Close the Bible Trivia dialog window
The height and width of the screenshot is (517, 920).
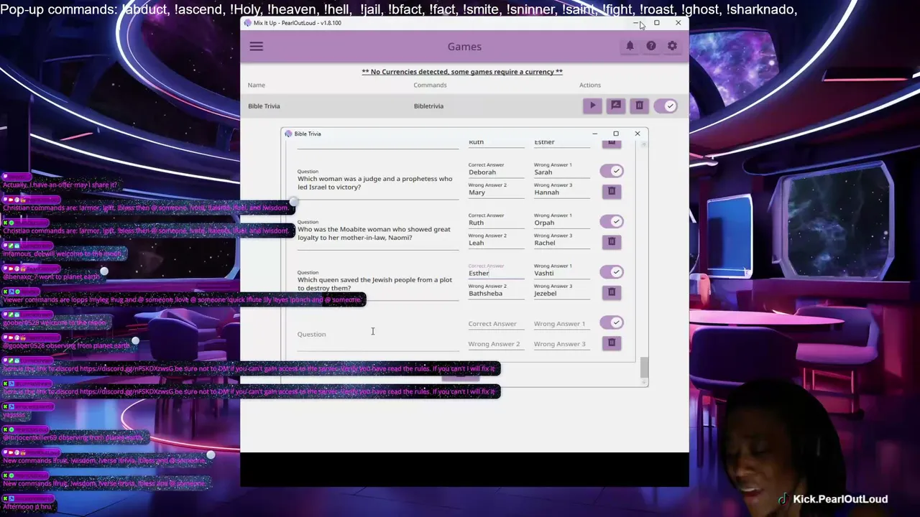(x=637, y=134)
